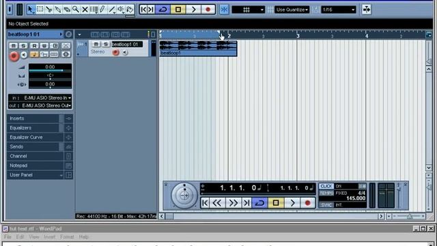The height and width of the screenshot is (246, 437).
Task: Toggle Mute in the Inspector
Action: tap(13, 46)
